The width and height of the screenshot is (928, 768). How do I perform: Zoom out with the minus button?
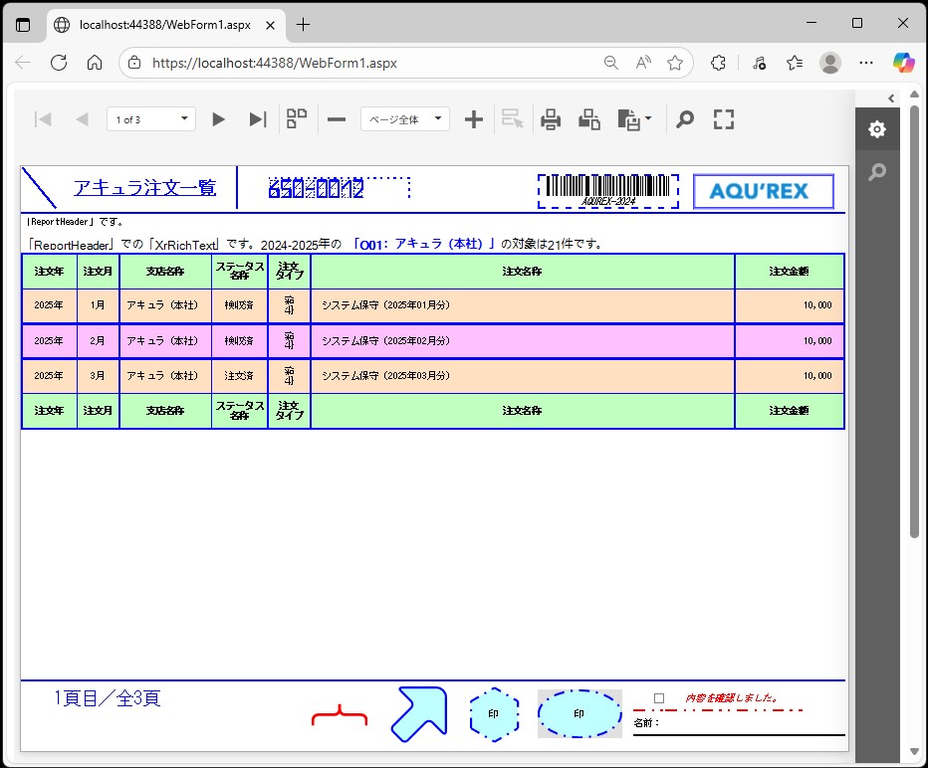(x=337, y=119)
